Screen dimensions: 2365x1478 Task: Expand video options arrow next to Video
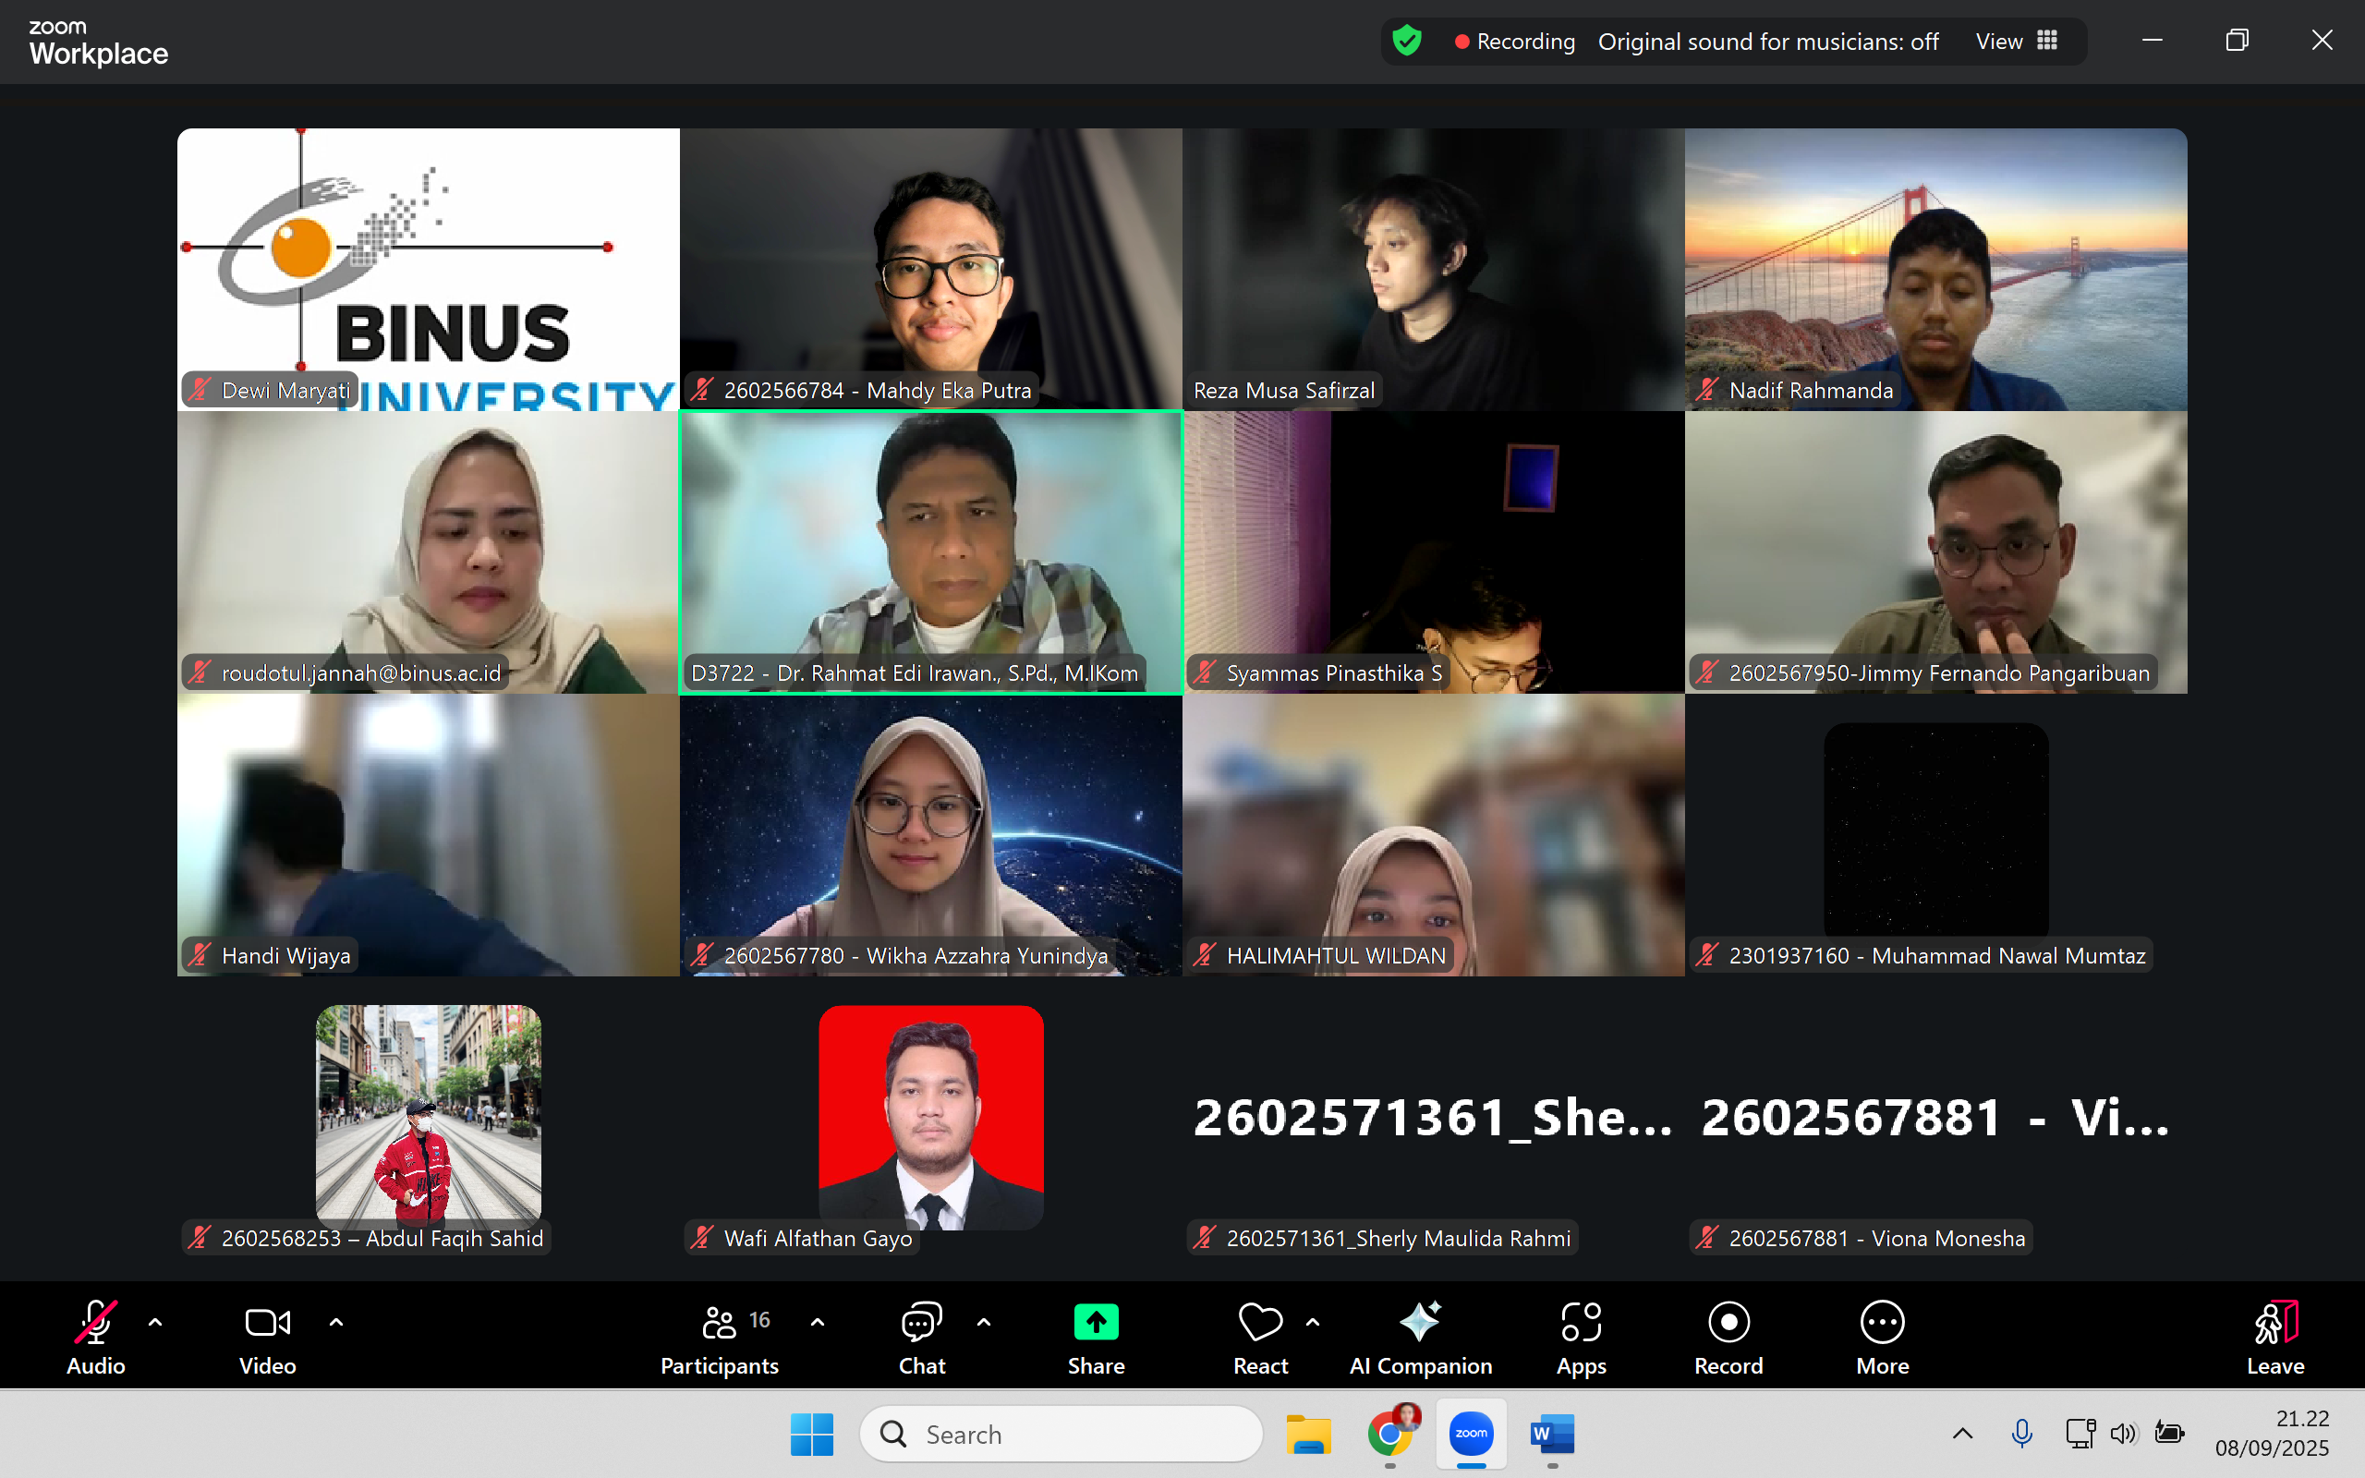[x=336, y=1323]
